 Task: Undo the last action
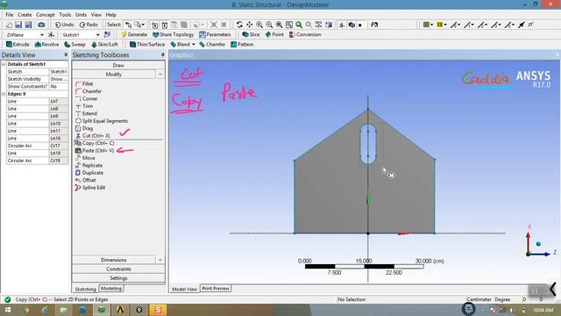(64, 25)
